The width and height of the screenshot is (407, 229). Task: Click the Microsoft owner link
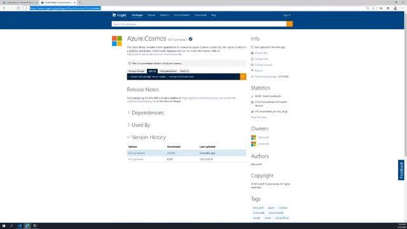[x=263, y=137]
